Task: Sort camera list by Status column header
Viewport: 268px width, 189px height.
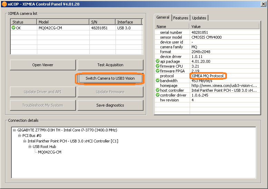Action: 24,22
